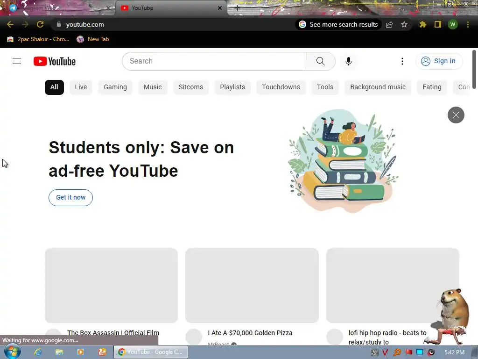This screenshot has height=359, width=478.
Task: Click the search magnifier button
Action: pyautogui.click(x=320, y=61)
